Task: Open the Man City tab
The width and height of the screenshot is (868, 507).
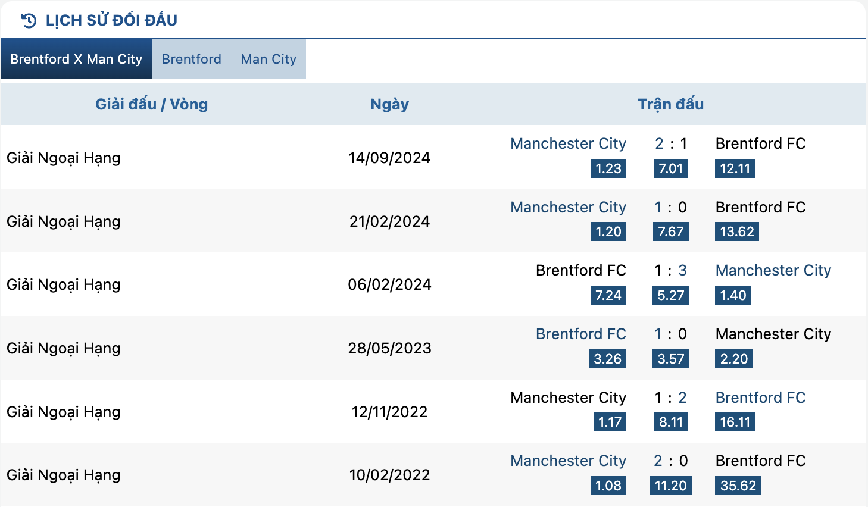Action: 268,59
